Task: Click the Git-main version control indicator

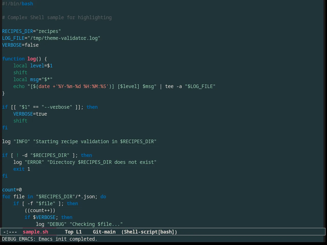Action: click(x=104, y=232)
